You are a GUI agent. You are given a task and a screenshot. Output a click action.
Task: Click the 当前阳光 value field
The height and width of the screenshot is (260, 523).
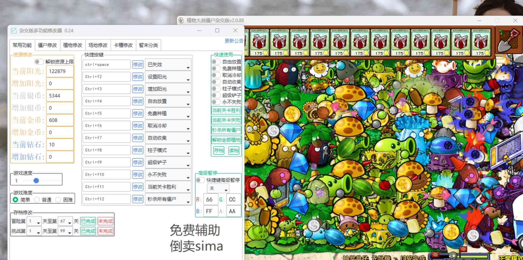(x=60, y=71)
